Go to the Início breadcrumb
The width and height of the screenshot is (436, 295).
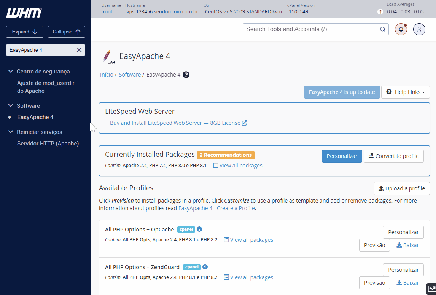107,75
